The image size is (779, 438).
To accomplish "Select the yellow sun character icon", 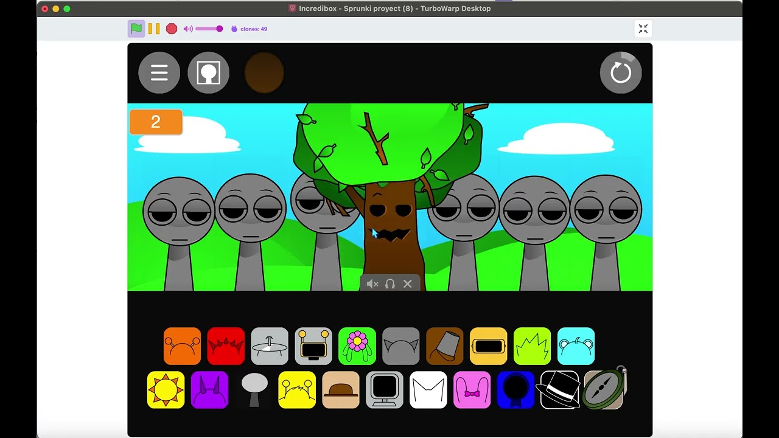I will pos(166,390).
